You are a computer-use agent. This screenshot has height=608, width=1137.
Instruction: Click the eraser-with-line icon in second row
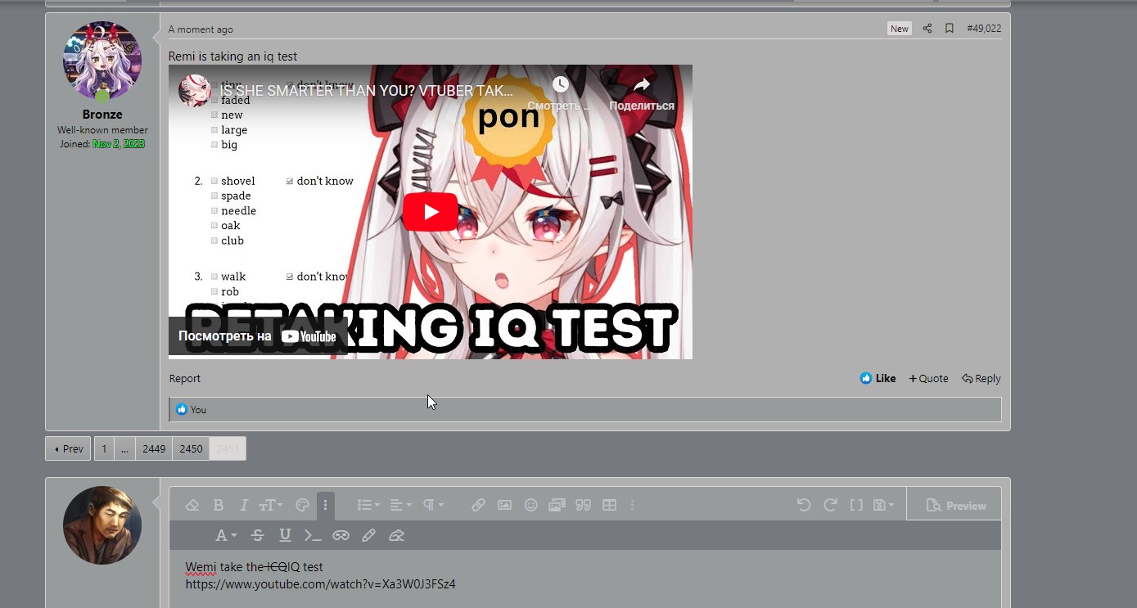[x=396, y=535]
